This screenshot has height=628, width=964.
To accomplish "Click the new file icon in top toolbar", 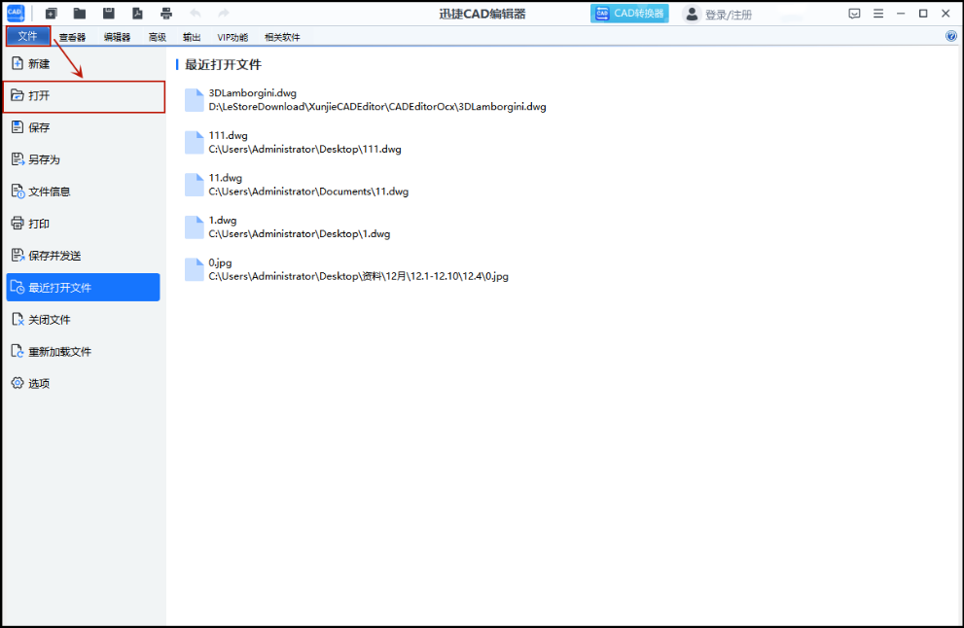I will (52, 14).
